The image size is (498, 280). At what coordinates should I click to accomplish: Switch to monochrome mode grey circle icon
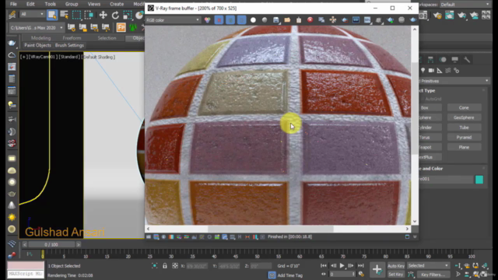[265, 20]
